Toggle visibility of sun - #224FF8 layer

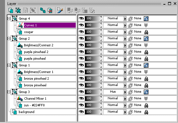pyautogui.click(x=81, y=105)
